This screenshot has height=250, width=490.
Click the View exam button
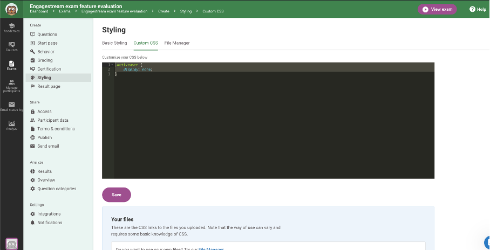(437, 9)
